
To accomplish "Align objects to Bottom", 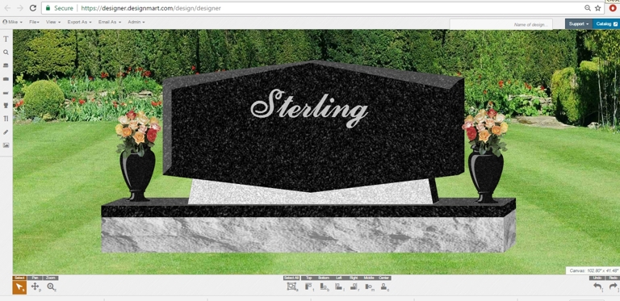I will 325,286.
